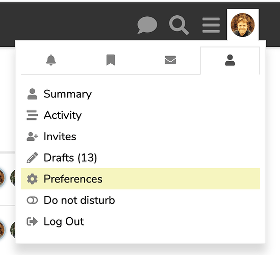Switch to the bookmarks tab
Image resolution: width=280 pixels, height=255 pixels.
click(x=111, y=60)
